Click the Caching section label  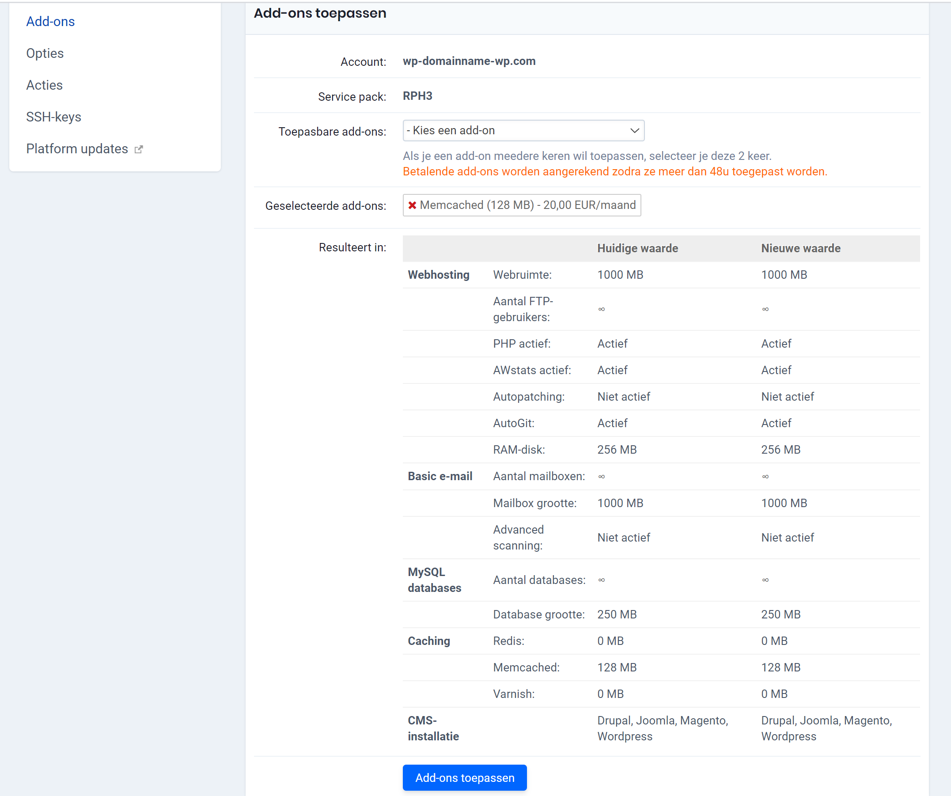(x=428, y=641)
